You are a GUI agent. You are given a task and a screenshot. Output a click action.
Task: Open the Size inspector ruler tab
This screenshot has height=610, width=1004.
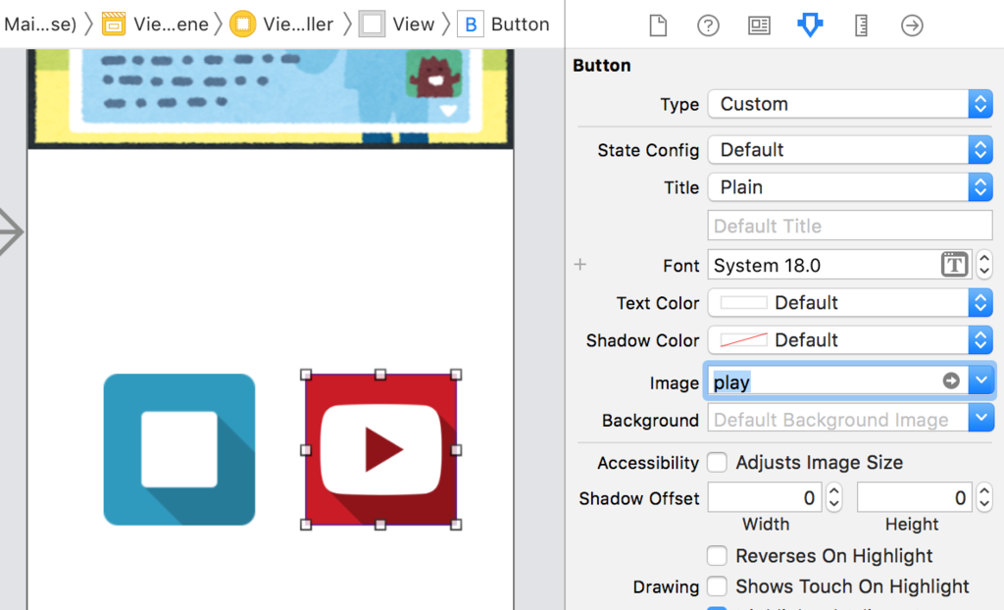point(861,25)
